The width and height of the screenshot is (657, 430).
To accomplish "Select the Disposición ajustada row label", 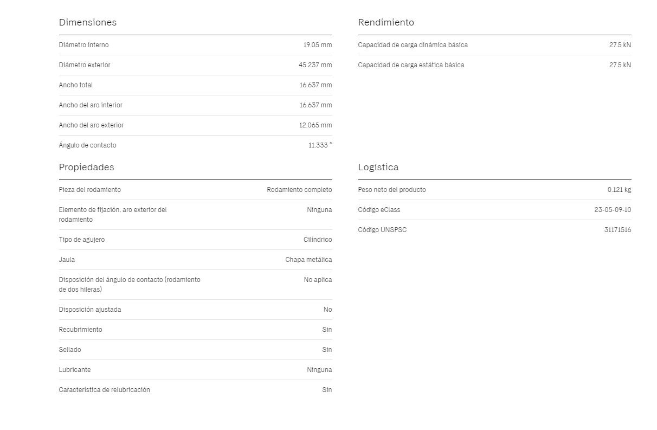I will pyautogui.click(x=90, y=310).
